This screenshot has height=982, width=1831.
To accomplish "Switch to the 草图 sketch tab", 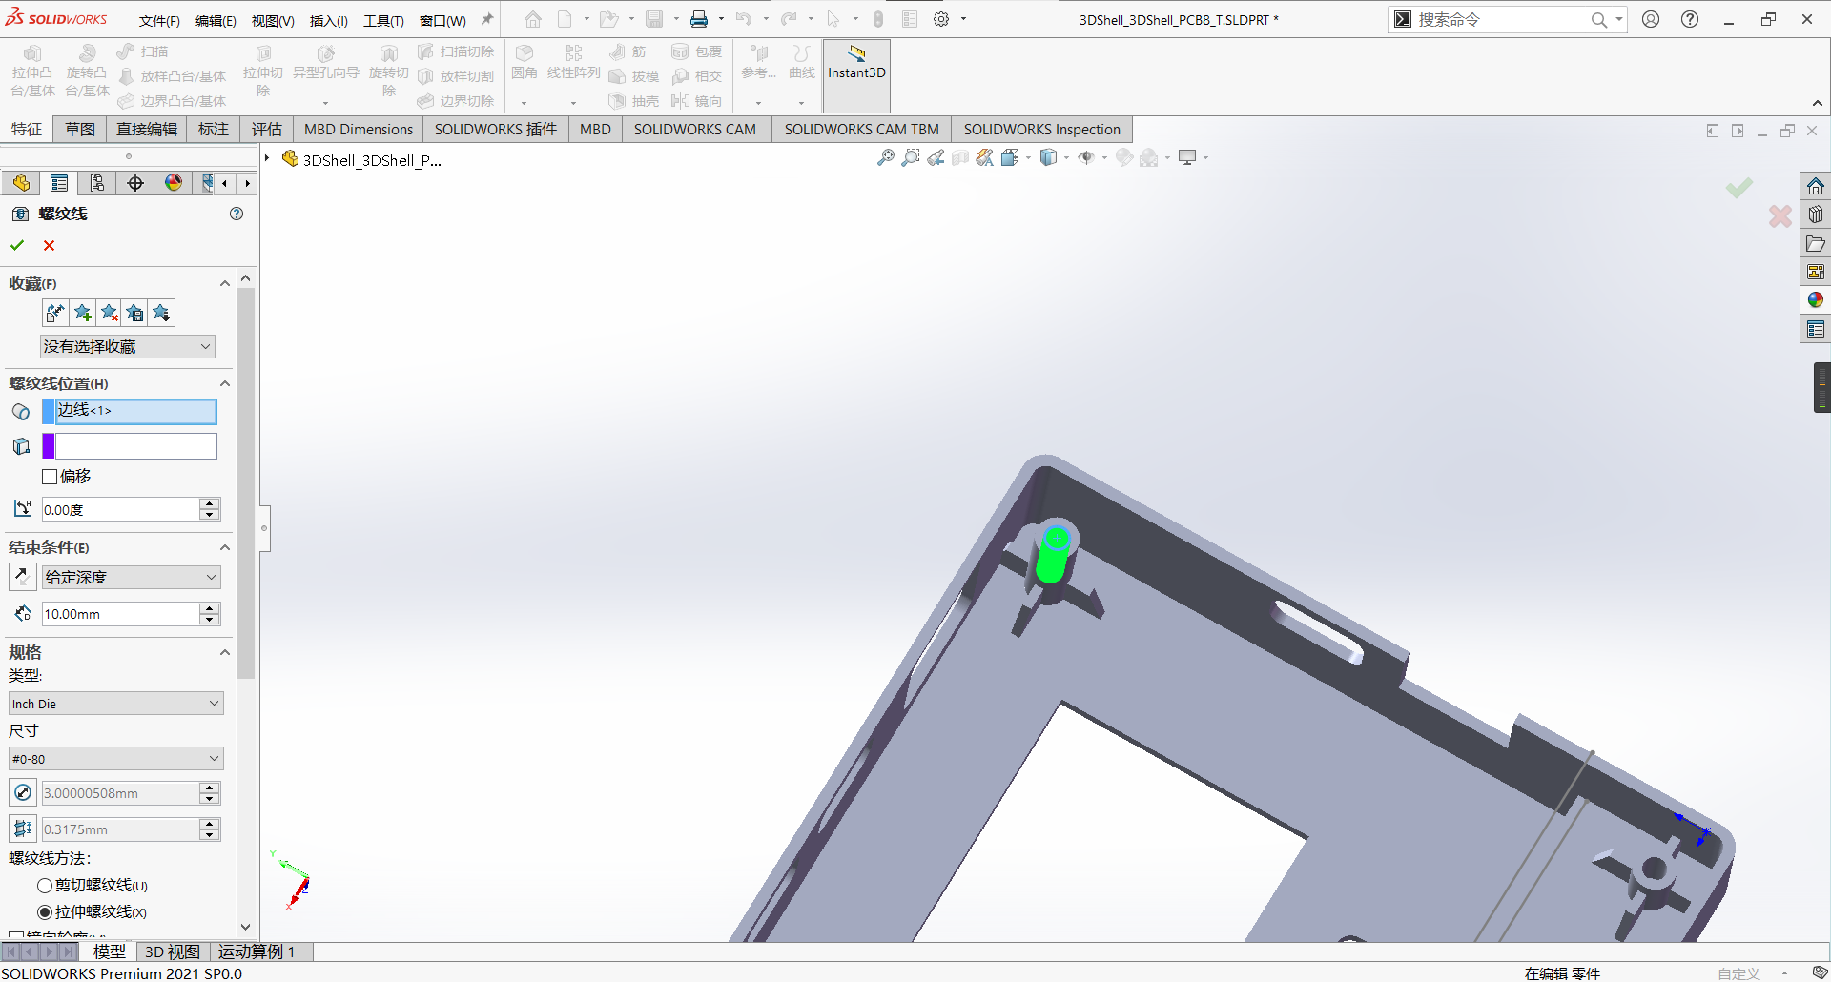I will [80, 129].
